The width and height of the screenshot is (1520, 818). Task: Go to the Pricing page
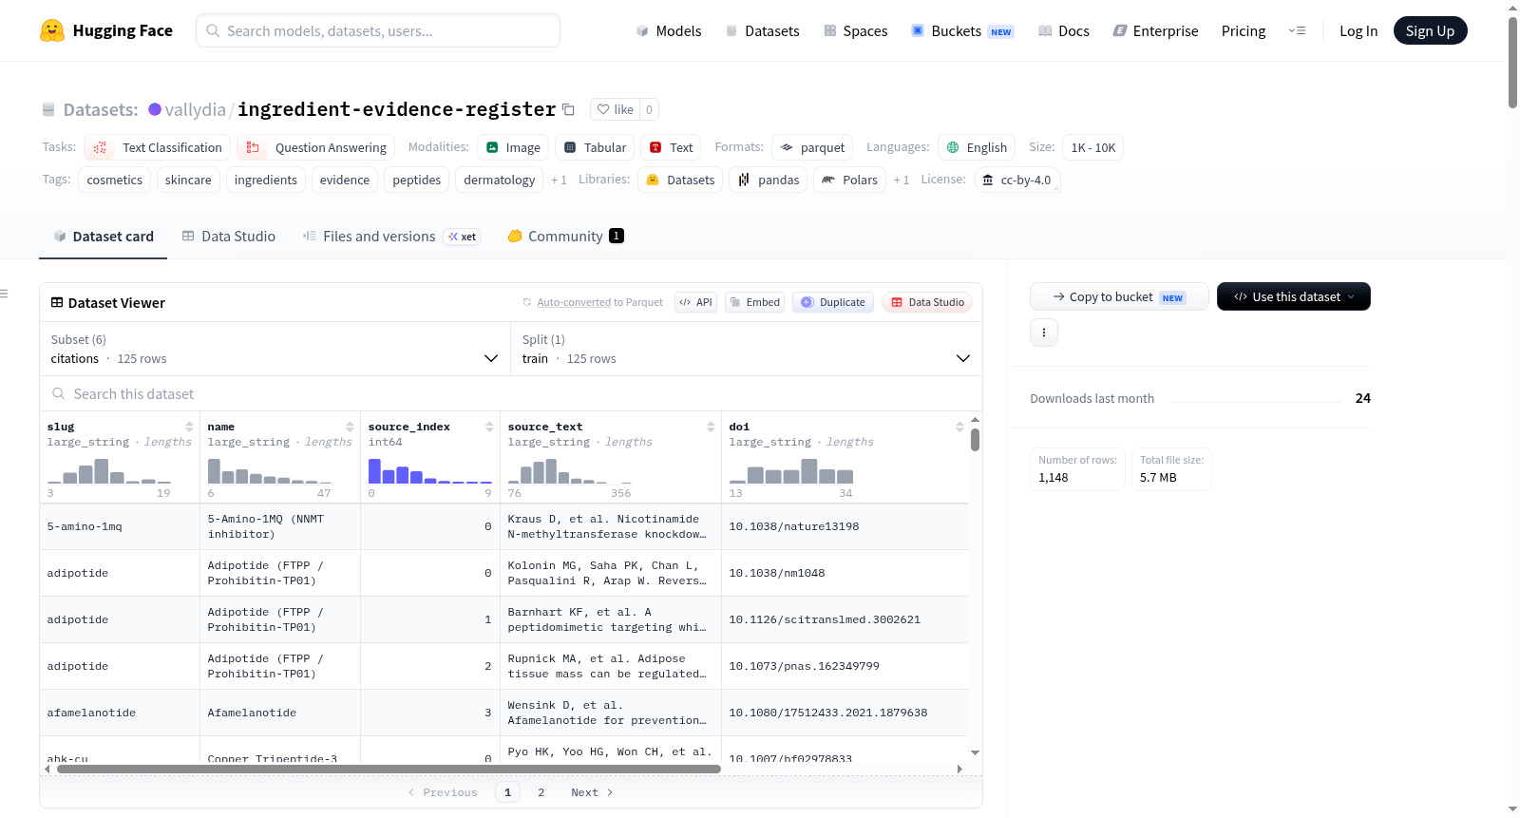(1244, 30)
